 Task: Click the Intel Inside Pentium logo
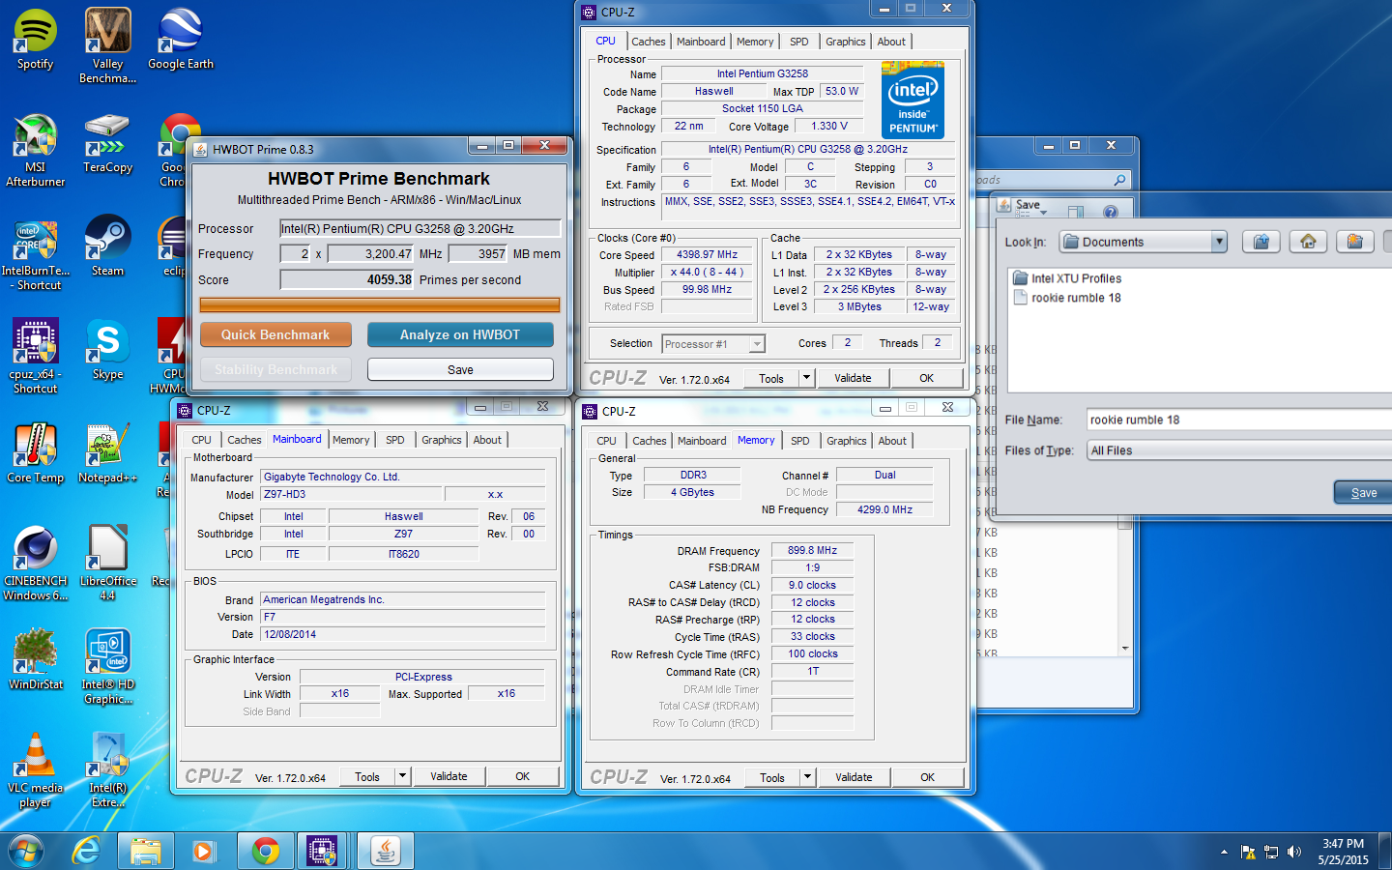pos(913,100)
